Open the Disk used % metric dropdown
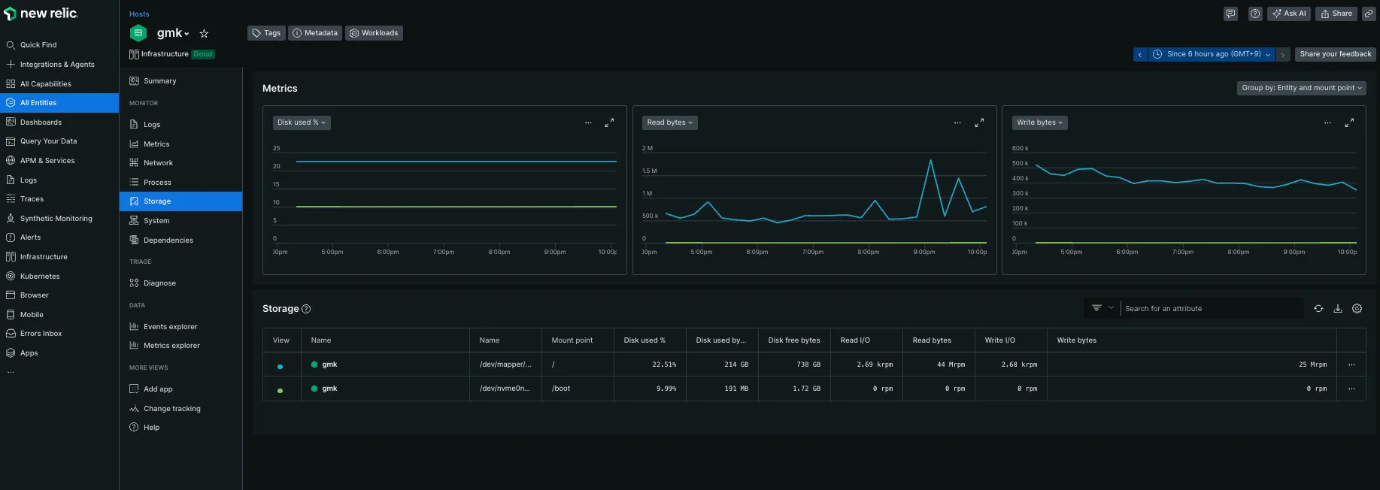This screenshot has height=490, width=1380. click(x=302, y=122)
